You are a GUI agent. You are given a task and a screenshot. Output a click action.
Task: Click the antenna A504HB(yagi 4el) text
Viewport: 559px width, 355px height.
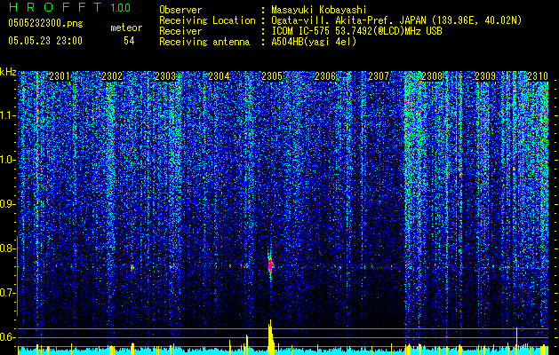[314, 42]
